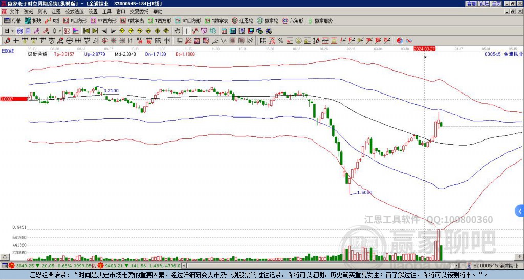Open the 文件 menu
524x280 pixels.
tap(14, 12)
